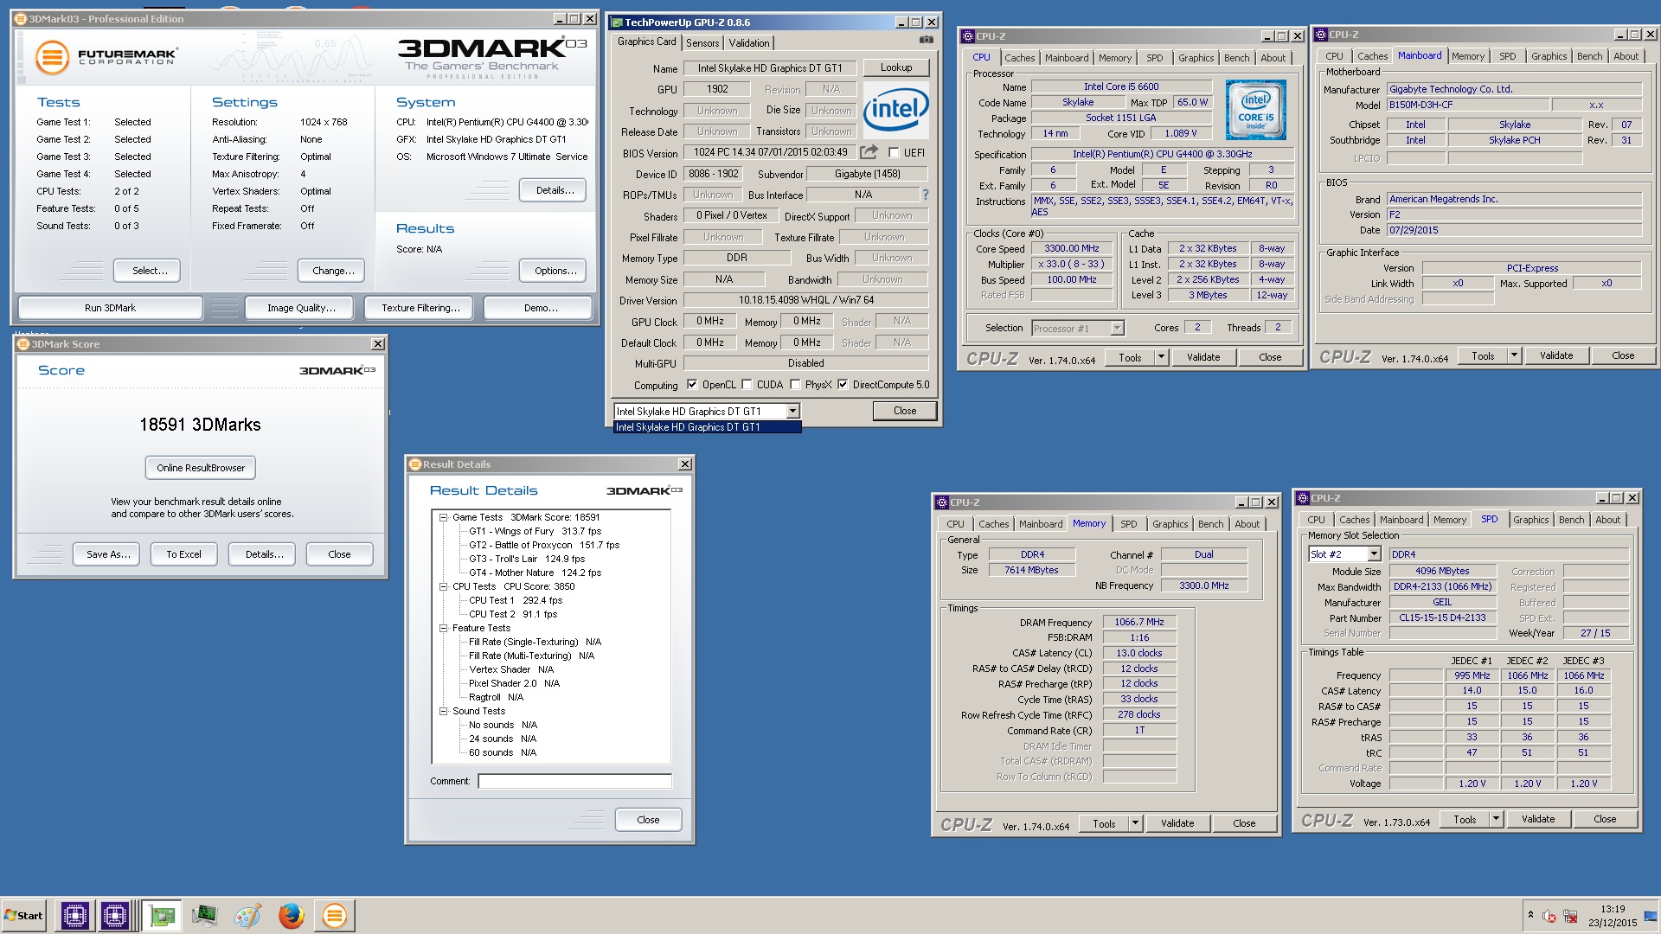The height and width of the screenshot is (934, 1661).
Task: Enable the PhysX checkbox
Action: click(x=795, y=385)
